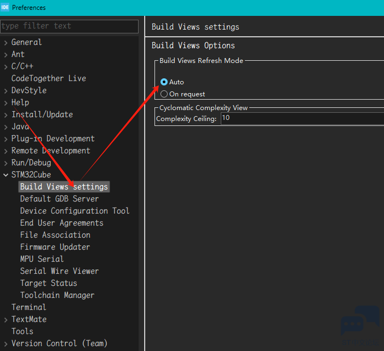The image size is (384, 351).
Task: Expand the Plug-in Development node arrow
Action: [6, 139]
